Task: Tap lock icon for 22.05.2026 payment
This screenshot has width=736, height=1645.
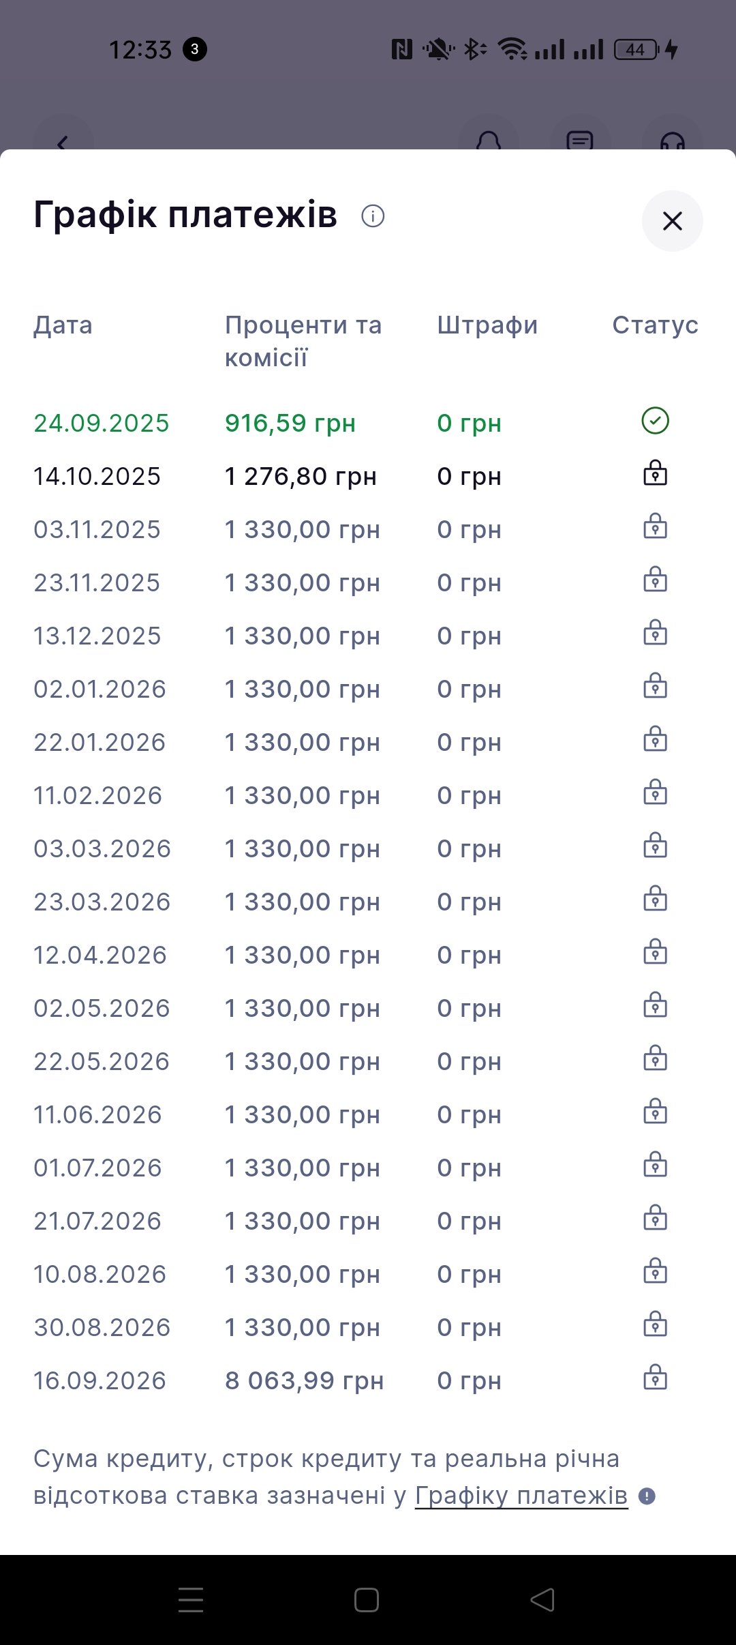Action: point(655,1059)
